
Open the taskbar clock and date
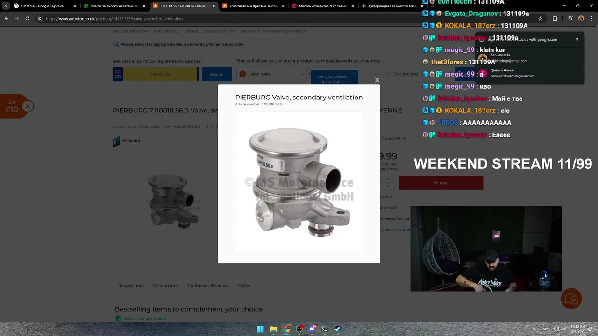pos(578,329)
